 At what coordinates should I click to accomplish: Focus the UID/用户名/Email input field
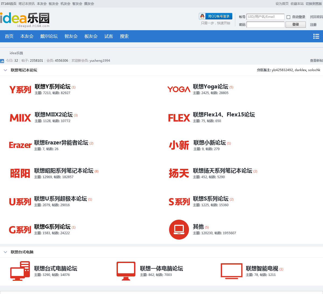point(265,17)
